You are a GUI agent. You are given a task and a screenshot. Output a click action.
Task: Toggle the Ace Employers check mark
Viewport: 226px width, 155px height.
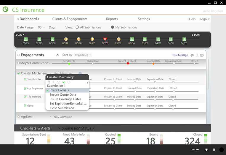[x=25, y=88]
